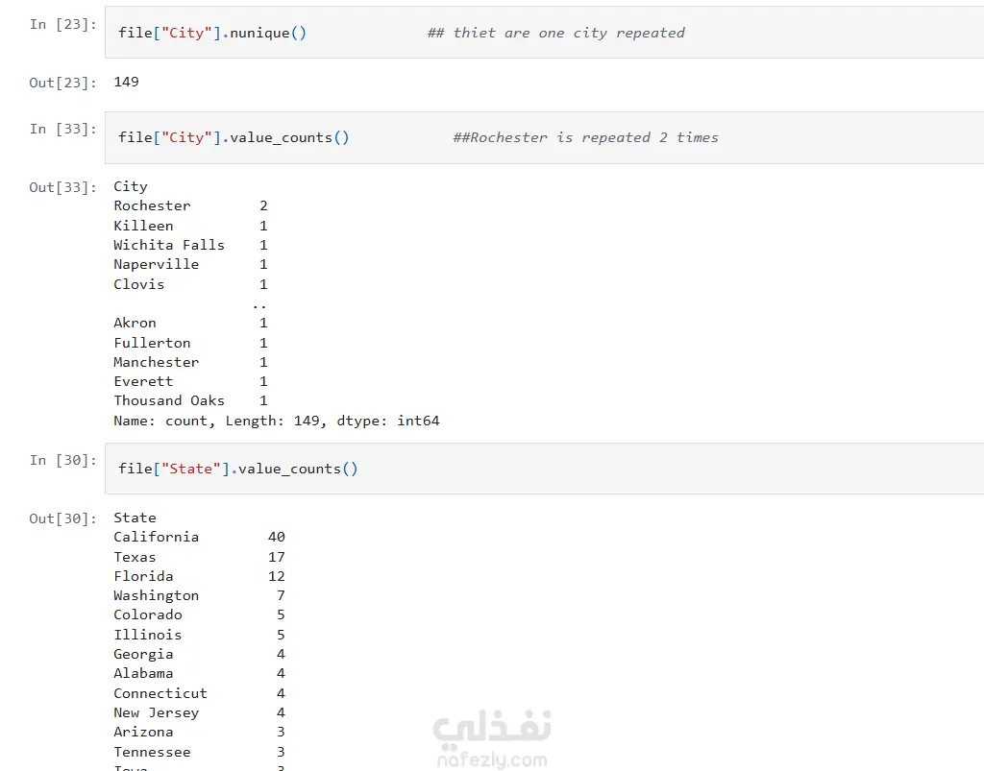Image resolution: width=984 pixels, height=771 pixels.
Task: Click the In [30] prompt label
Action: pyautogui.click(x=62, y=461)
